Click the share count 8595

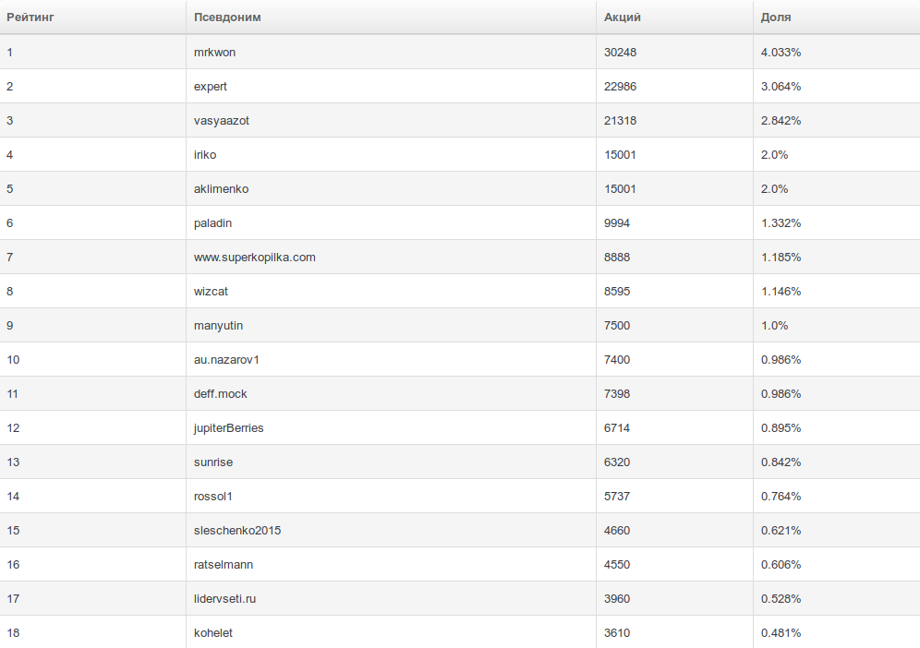click(x=617, y=292)
